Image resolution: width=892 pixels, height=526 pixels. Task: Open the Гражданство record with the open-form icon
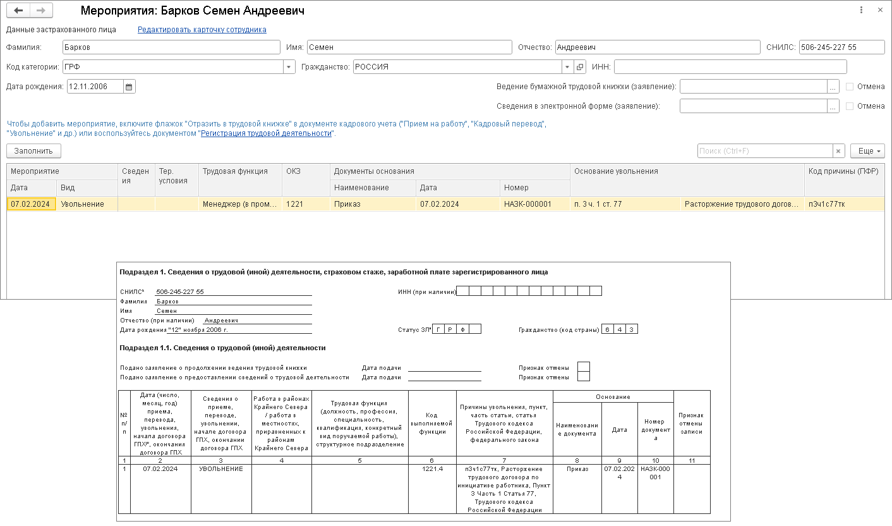point(580,67)
